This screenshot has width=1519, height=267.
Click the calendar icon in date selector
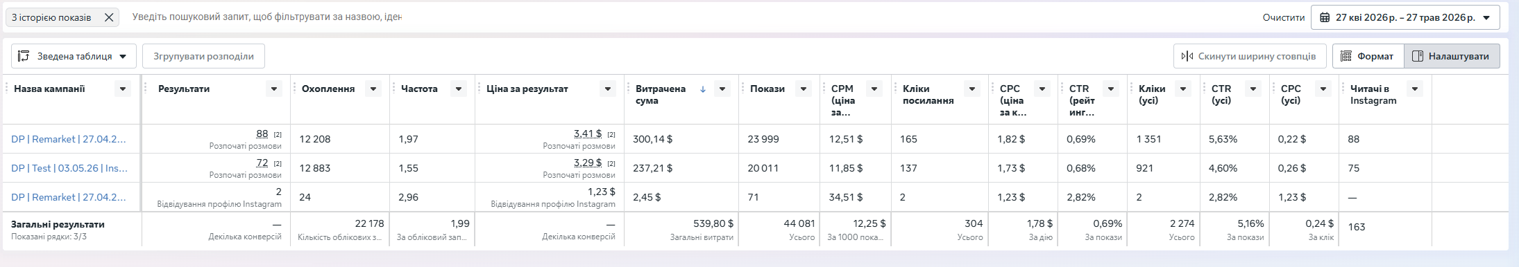tap(1325, 17)
